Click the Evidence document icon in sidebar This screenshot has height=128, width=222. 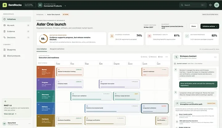pos(5,31)
